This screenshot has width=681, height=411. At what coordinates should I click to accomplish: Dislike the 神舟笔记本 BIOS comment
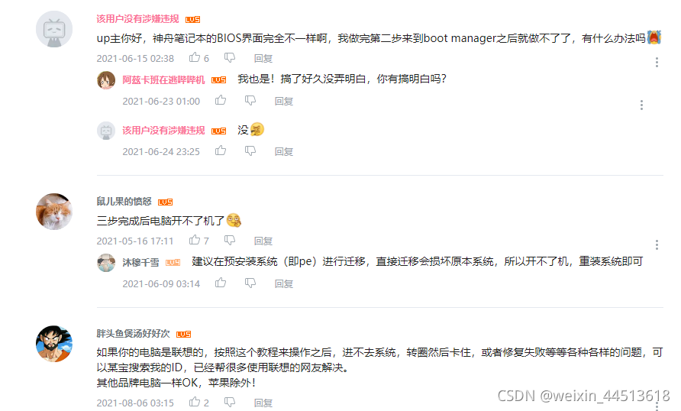[x=230, y=58]
